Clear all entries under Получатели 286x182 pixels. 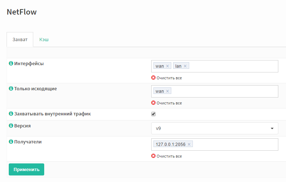(x=167, y=156)
